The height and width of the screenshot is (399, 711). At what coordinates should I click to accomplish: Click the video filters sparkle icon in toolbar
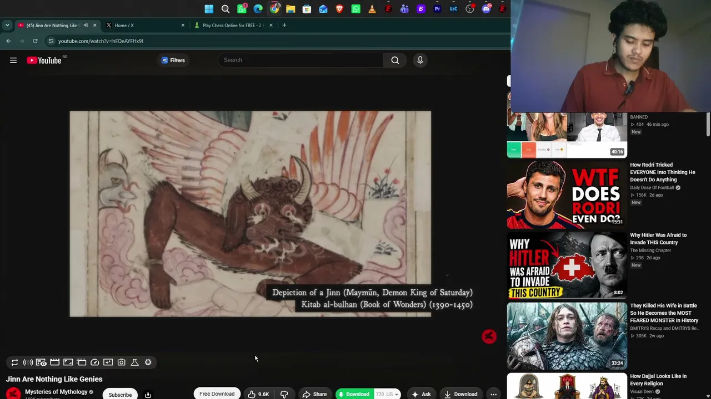pyautogui.click(x=108, y=362)
